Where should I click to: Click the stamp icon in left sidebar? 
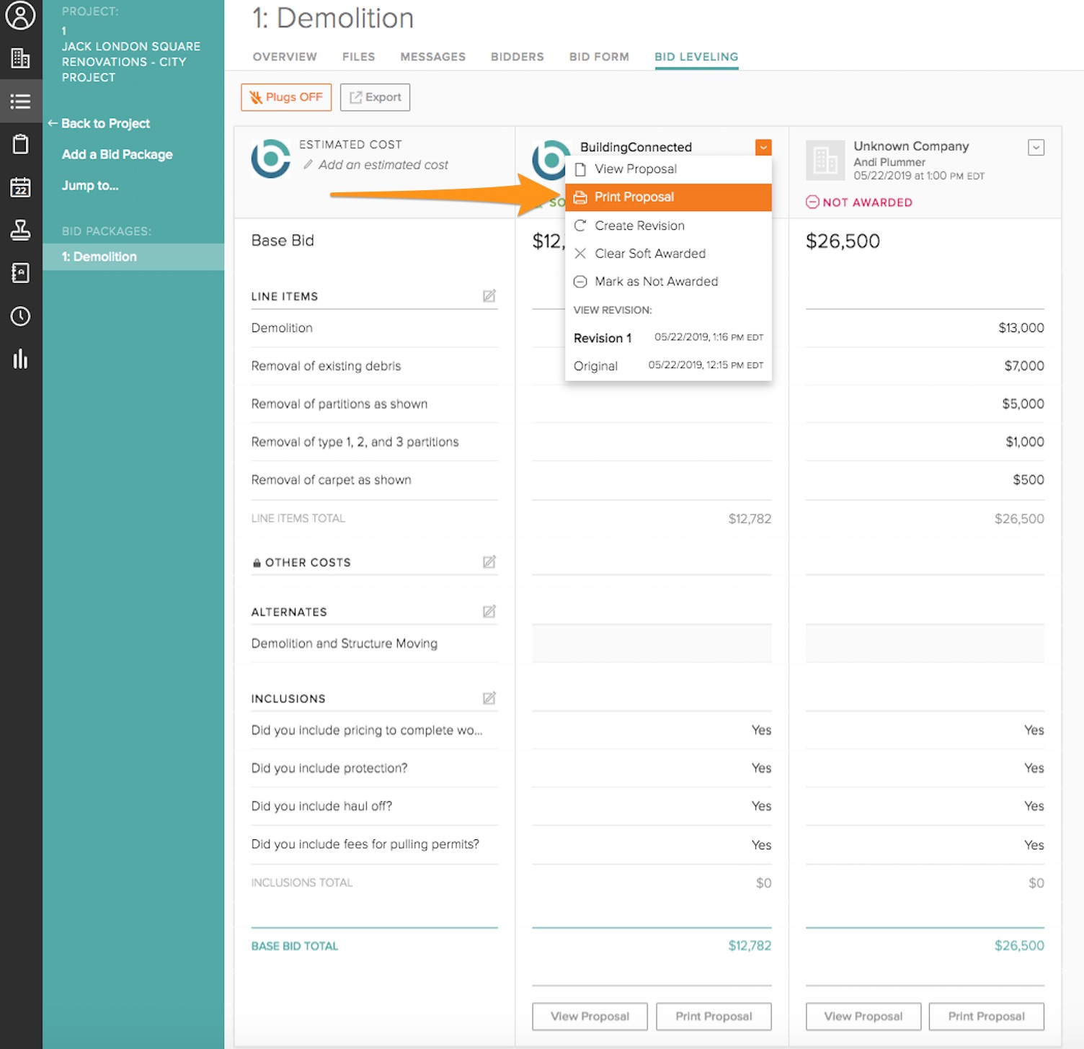click(x=20, y=230)
